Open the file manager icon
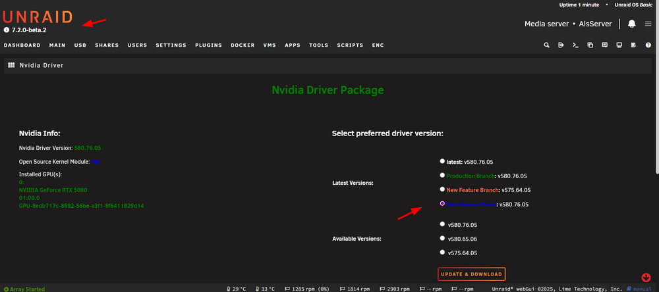Image resolution: width=659 pixels, height=292 pixels. (x=590, y=45)
